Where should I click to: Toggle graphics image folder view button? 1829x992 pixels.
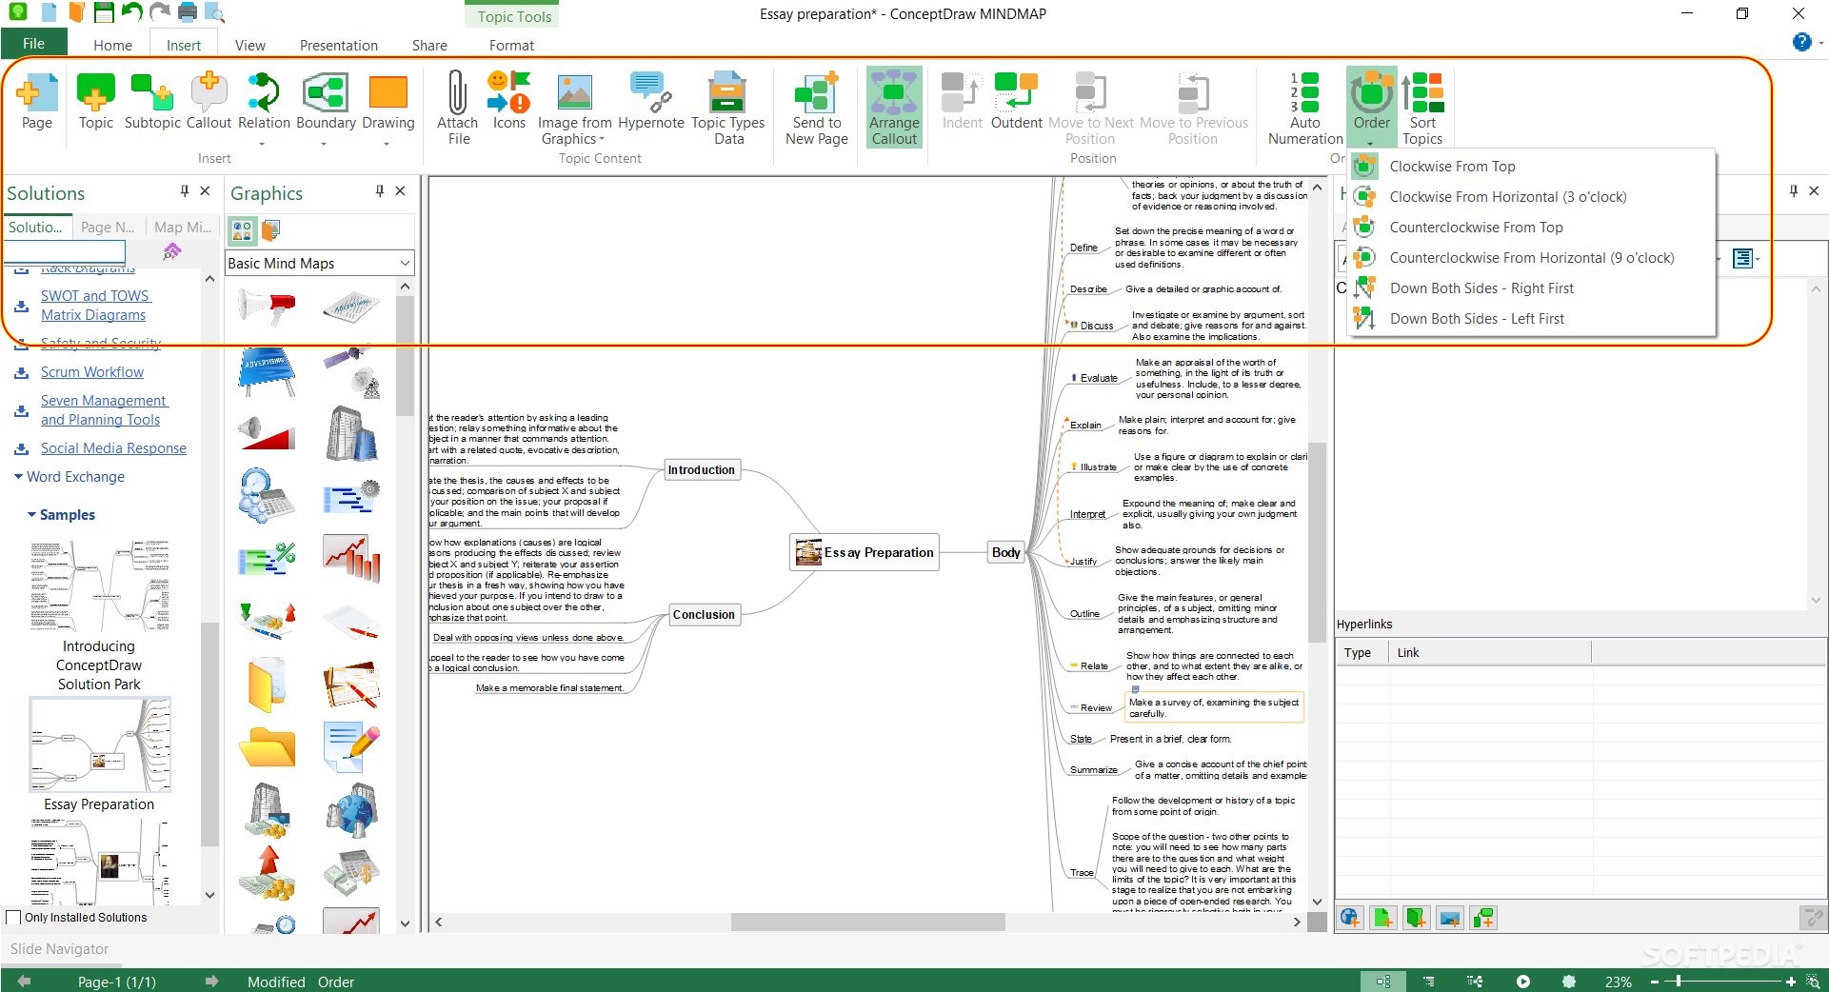pos(270,230)
